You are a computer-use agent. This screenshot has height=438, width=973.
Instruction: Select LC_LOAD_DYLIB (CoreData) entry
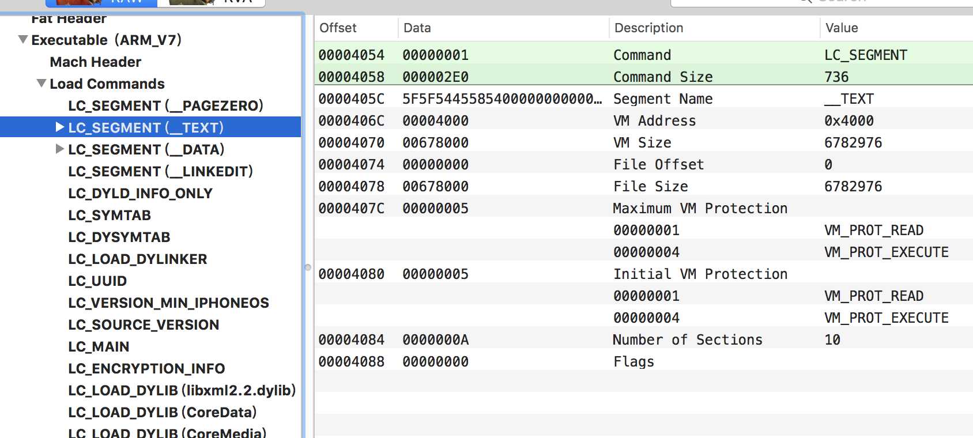click(x=162, y=412)
